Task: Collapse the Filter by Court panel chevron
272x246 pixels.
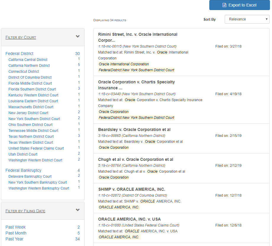Action: (78, 37)
